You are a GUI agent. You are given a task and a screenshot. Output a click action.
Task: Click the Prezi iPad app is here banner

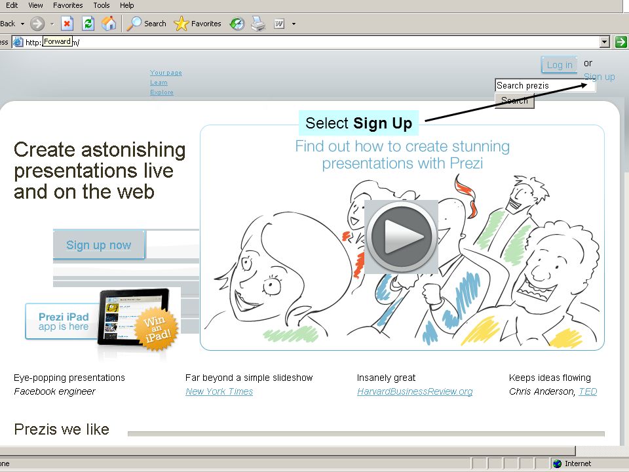62,321
